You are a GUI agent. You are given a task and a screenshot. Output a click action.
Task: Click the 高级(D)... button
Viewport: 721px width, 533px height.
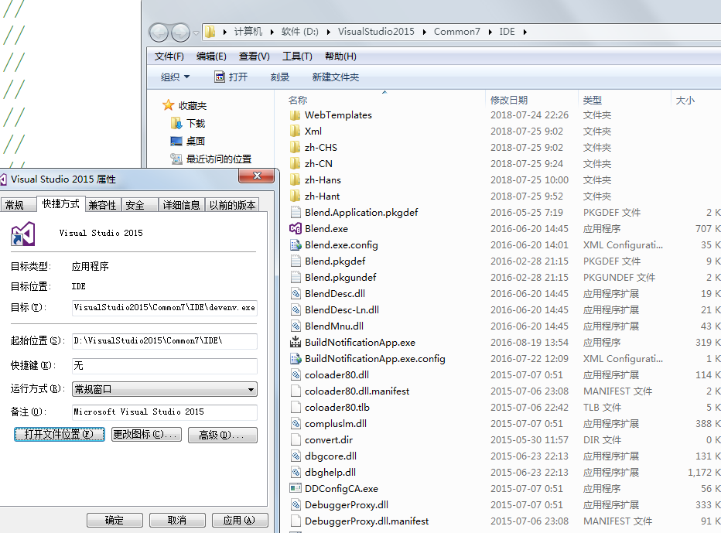click(x=223, y=435)
